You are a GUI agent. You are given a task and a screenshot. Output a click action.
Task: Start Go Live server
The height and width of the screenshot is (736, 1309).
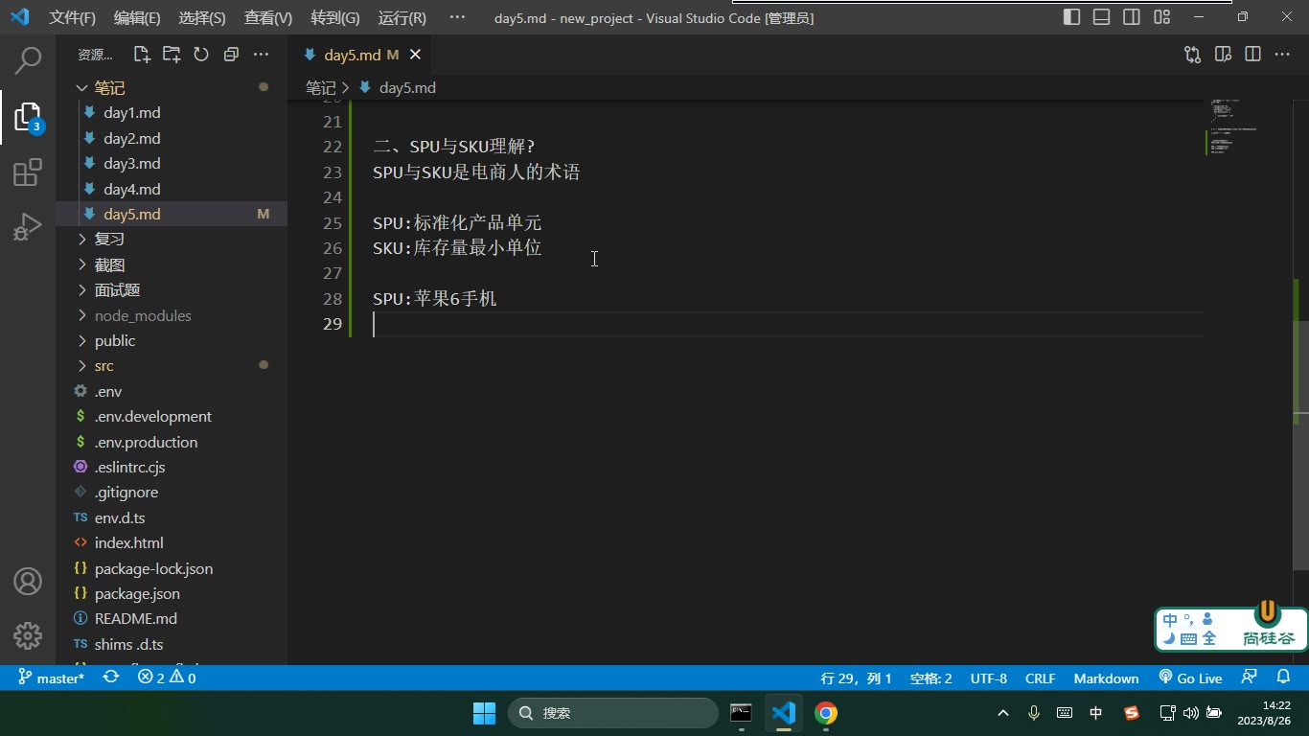coord(1190,678)
